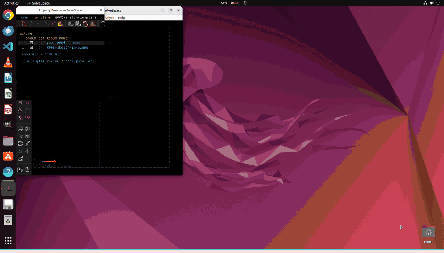Create new sketch in workplane group

20,151
